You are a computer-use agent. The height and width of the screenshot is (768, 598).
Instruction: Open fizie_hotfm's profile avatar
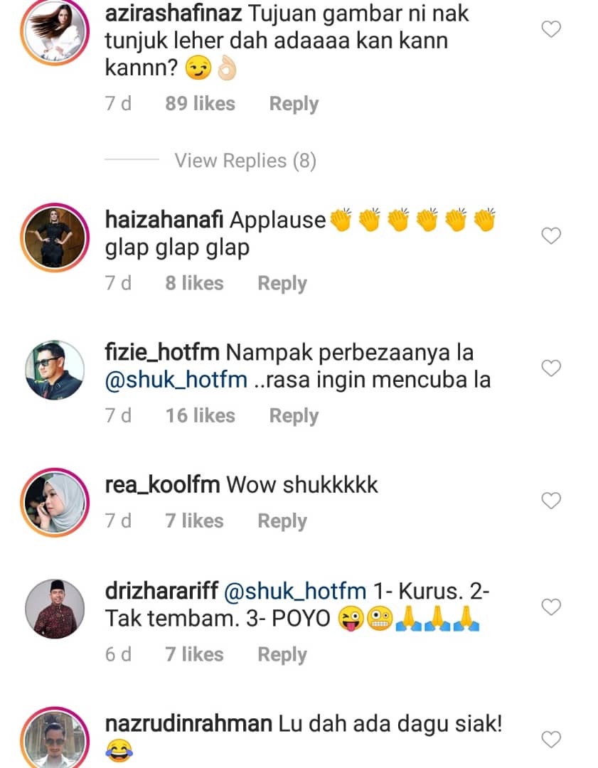click(55, 370)
